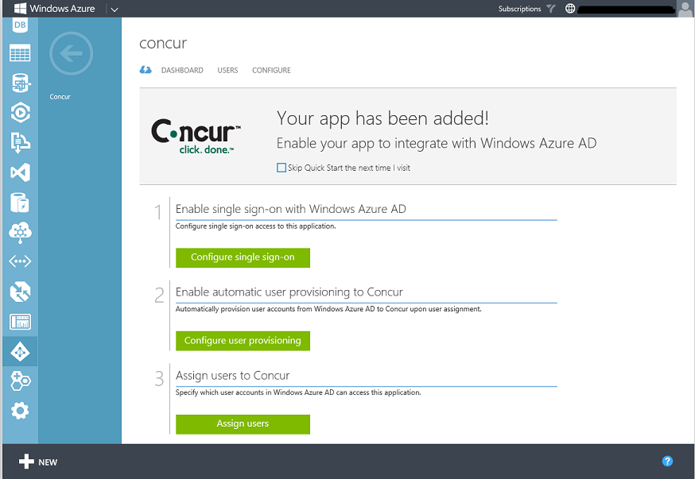Check Skip Quick Start the next time
695x479 pixels.
click(281, 168)
